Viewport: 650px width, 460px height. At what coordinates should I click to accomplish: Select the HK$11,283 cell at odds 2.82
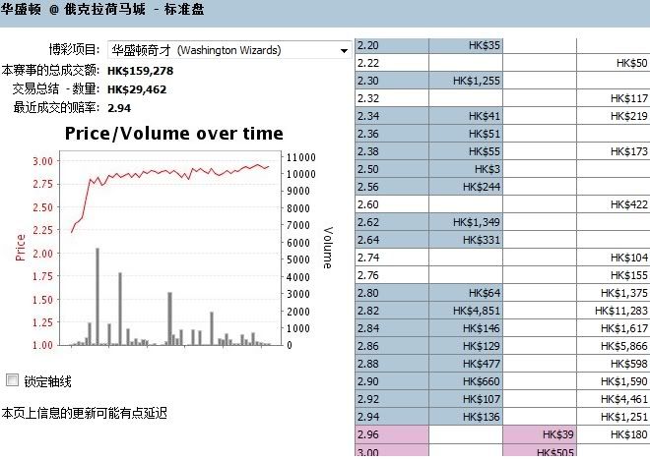613,311
